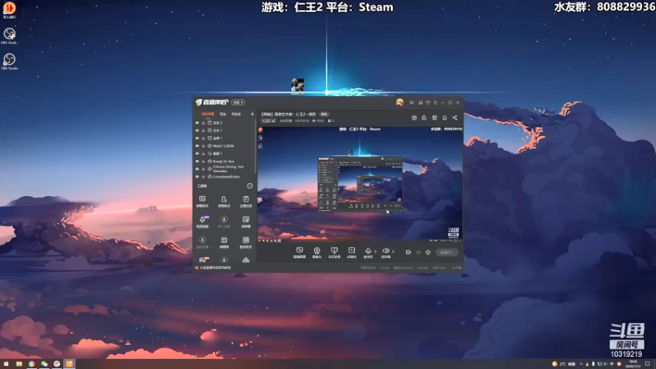Open Chrome from the taskbar

[31, 364]
